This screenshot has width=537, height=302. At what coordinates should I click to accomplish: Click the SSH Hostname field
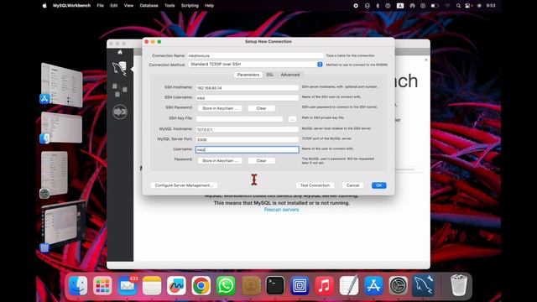(x=248, y=87)
